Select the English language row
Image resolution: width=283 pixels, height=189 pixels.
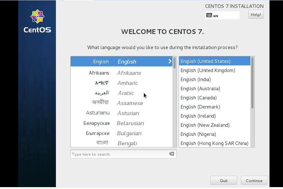click(122, 61)
